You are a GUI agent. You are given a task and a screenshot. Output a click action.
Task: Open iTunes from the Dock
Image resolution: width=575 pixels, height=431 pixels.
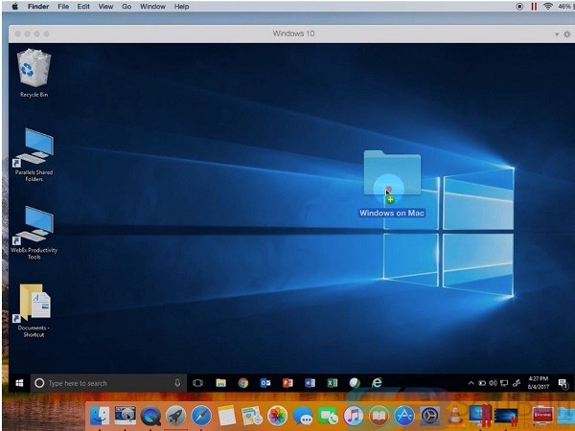point(353,417)
